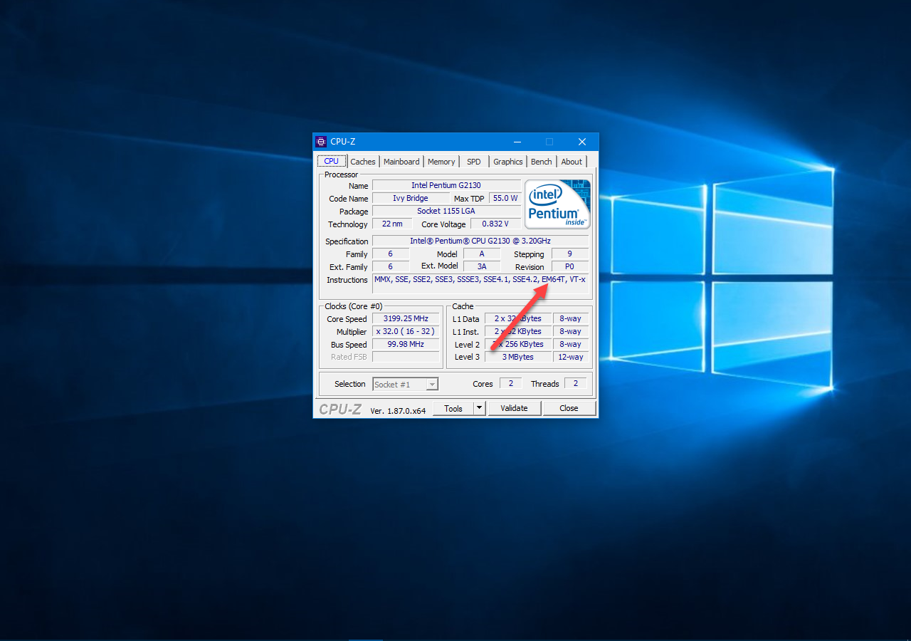Switch to the CPU tab
911x641 pixels.
(332, 162)
